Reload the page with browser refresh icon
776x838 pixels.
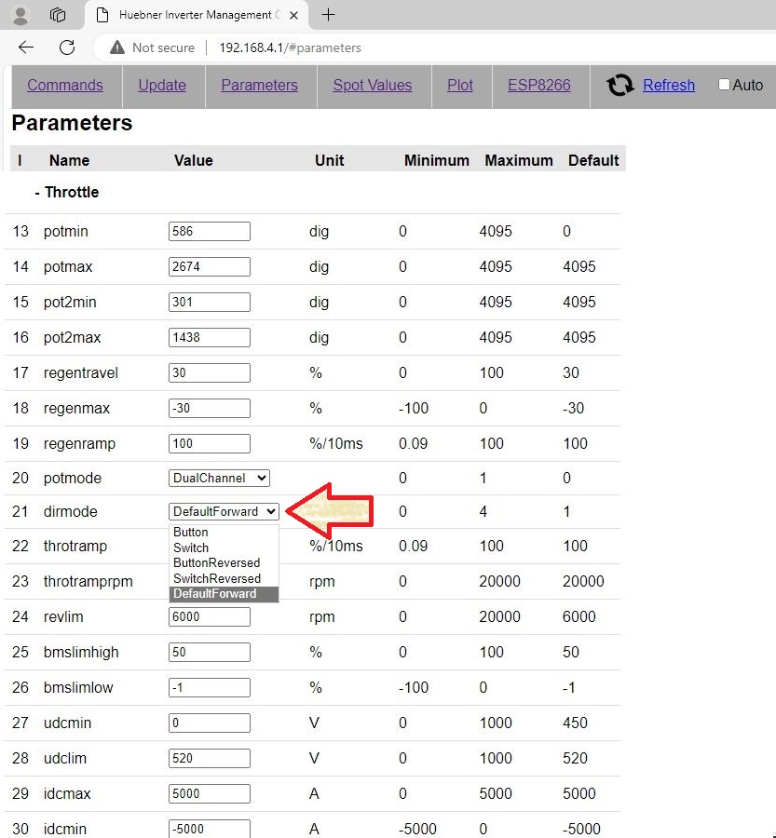[x=67, y=47]
